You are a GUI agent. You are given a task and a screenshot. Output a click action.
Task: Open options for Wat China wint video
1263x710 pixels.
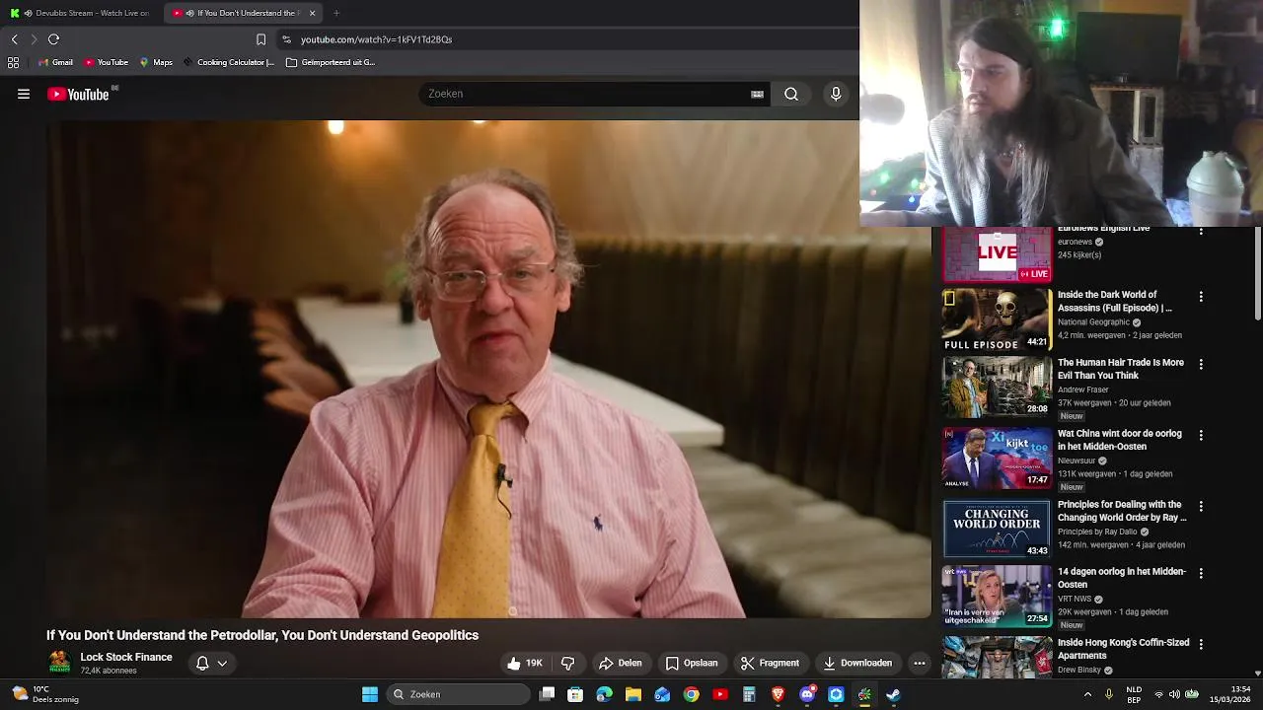[1201, 435]
